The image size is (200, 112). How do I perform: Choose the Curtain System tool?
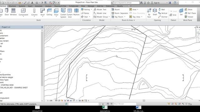click(63, 13)
